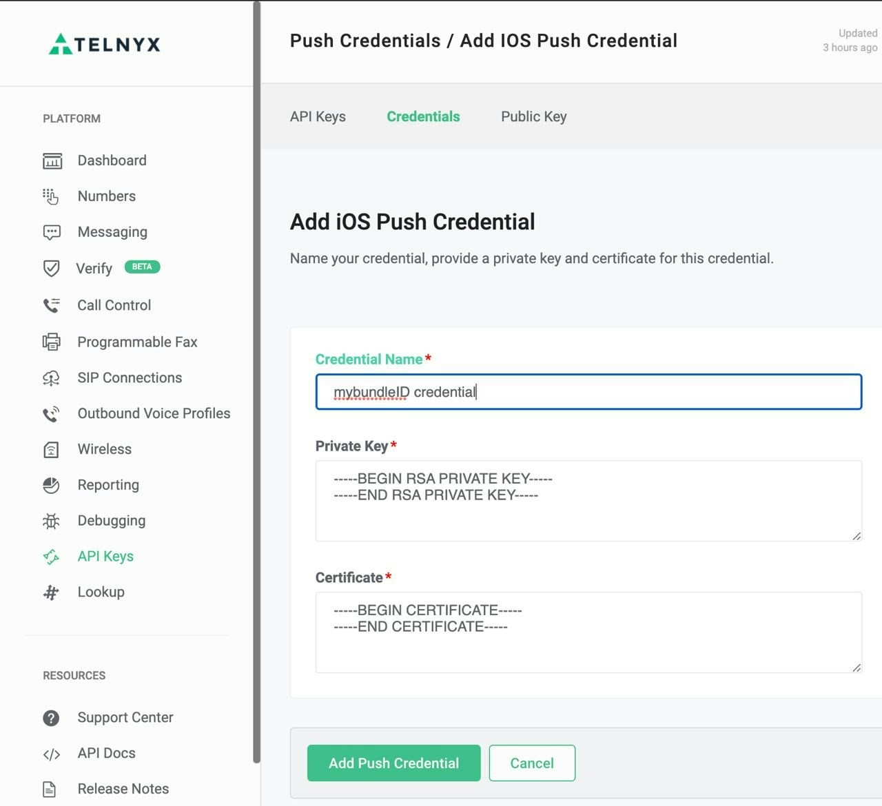Switch to the Public Key tab

[533, 116]
